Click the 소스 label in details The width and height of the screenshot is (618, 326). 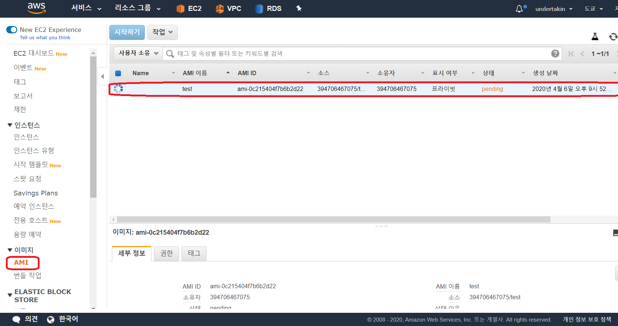click(454, 297)
